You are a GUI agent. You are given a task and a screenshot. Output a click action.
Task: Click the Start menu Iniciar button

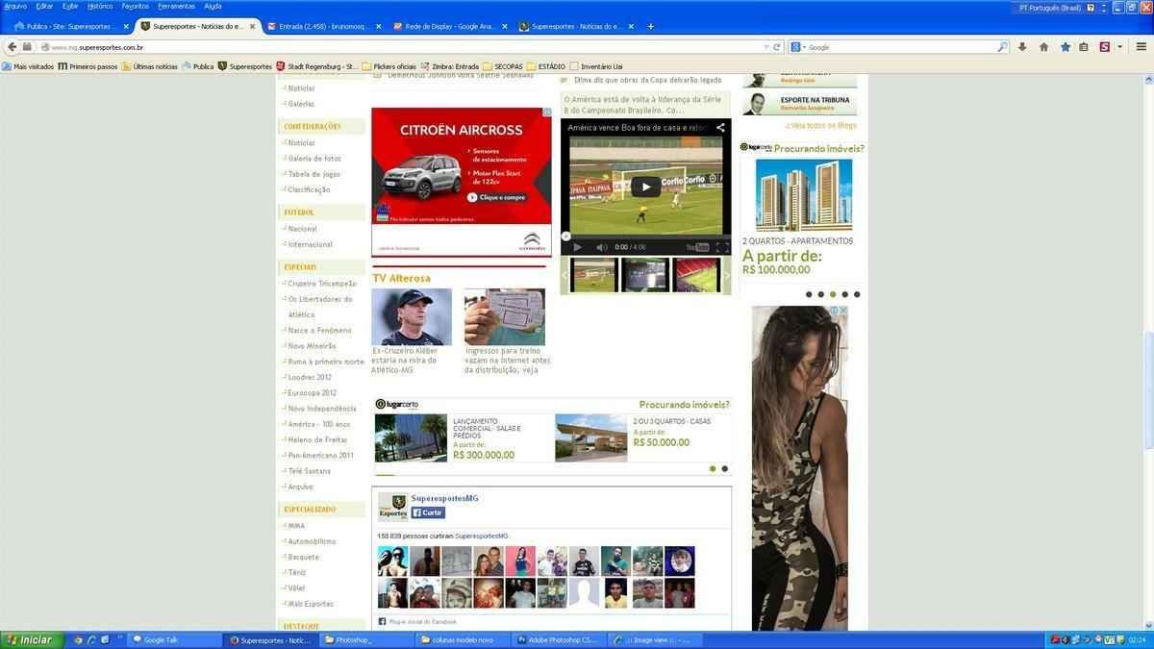click(x=29, y=640)
